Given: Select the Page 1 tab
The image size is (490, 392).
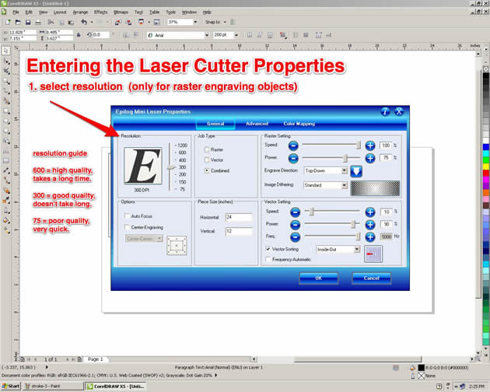Looking at the screenshot, I should tap(96, 359).
